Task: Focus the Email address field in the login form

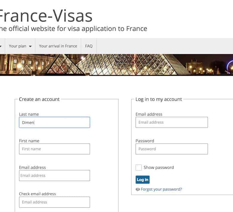Action: (172, 122)
